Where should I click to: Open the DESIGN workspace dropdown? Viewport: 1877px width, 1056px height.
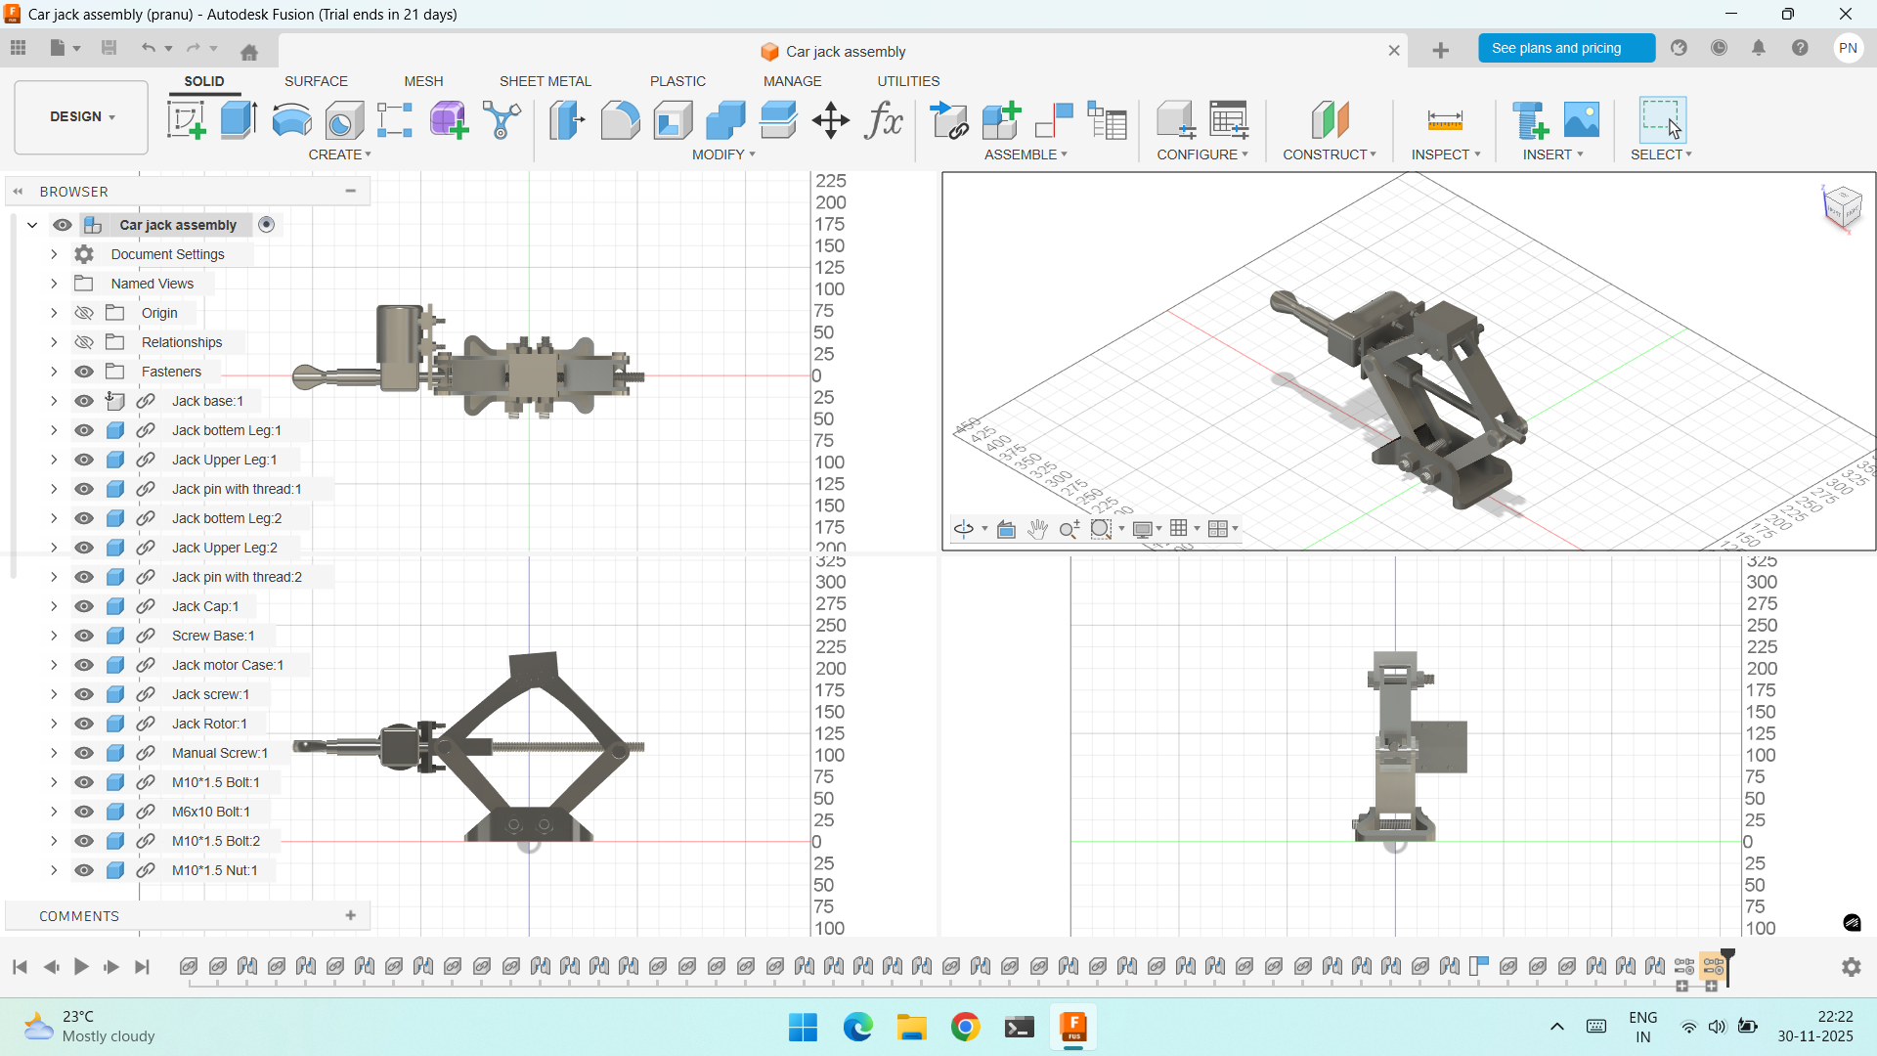point(81,117)
